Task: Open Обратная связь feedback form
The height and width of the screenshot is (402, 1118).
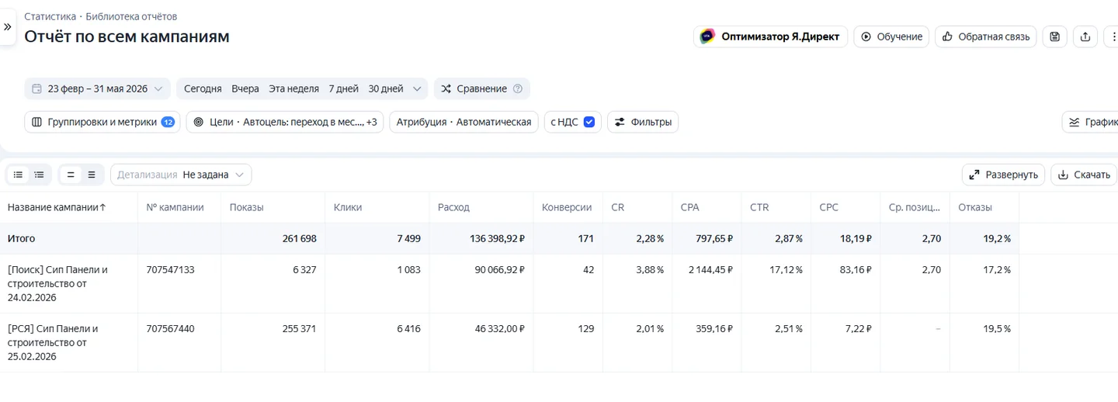Action: (985, 36)
